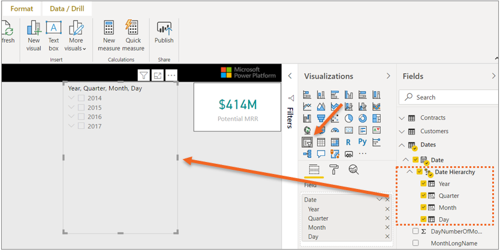The image size is (500, 252).
Task: Select the Treemap visualization
Action: pyautogui.click(x=376, y=118)
